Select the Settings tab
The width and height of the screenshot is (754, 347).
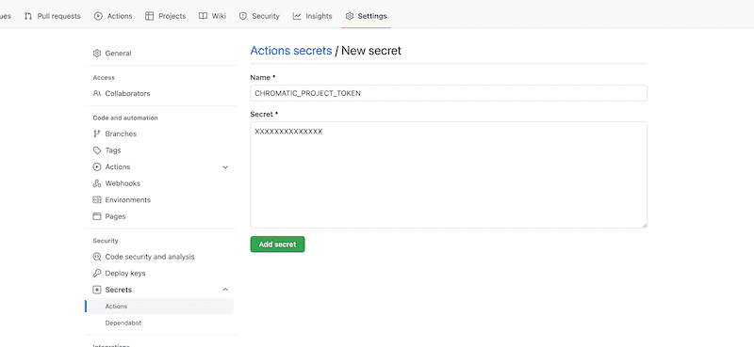[366, 16]
